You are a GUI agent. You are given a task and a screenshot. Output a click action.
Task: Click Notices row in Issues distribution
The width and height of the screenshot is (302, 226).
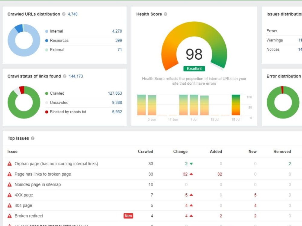tap(284, 49)
